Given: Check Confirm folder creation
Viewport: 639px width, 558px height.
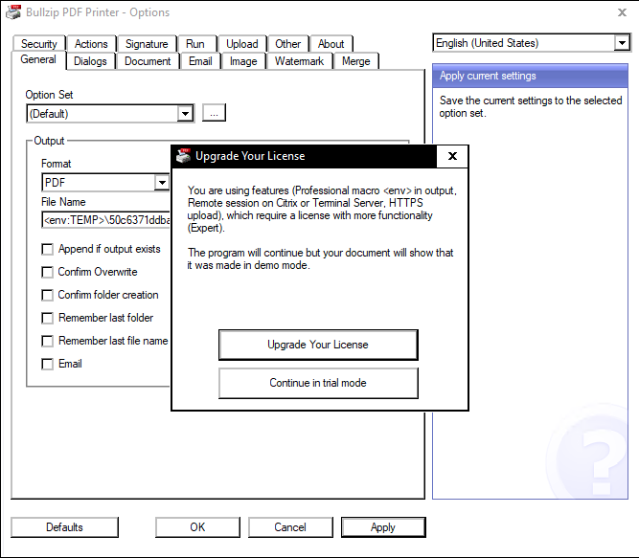Looking at the screenshot, I should [x=47, y=295].
